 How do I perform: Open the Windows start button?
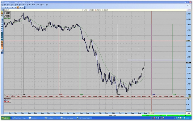point(6,118)
